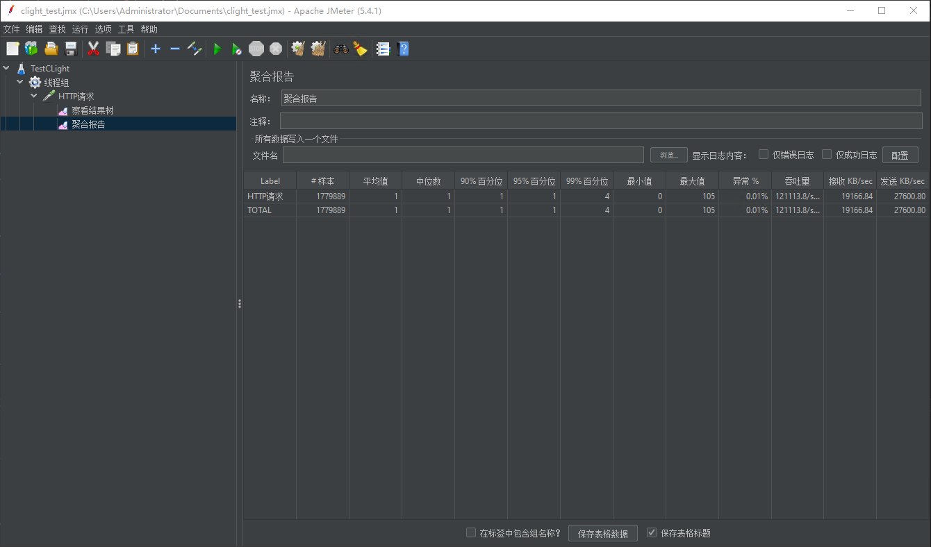Enable the 仅成功日志 checkbox
The image size is (931, 547).
(827, 154)
